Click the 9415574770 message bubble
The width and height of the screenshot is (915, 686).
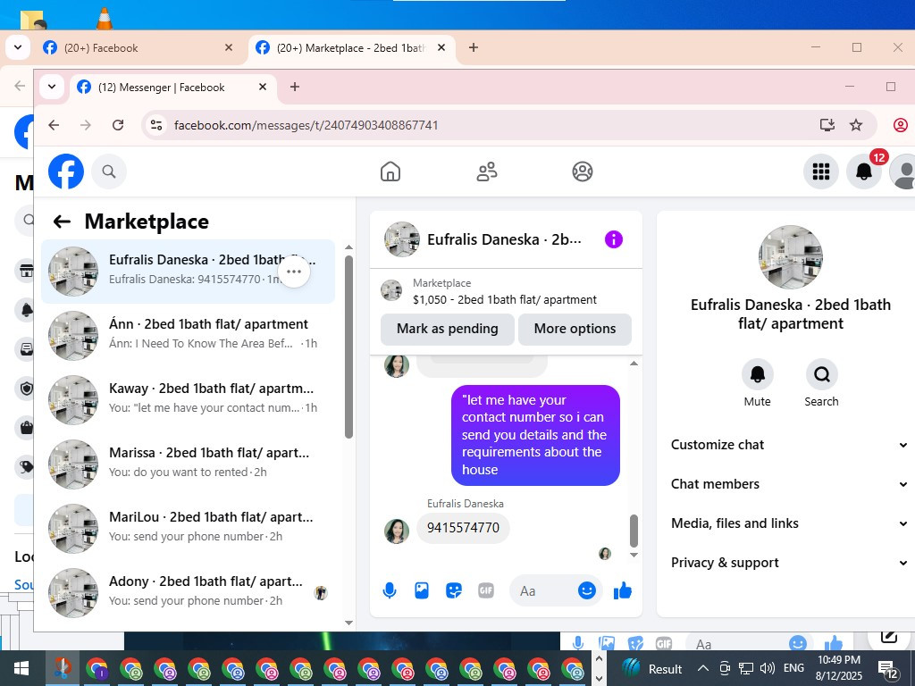coord(463,528)
